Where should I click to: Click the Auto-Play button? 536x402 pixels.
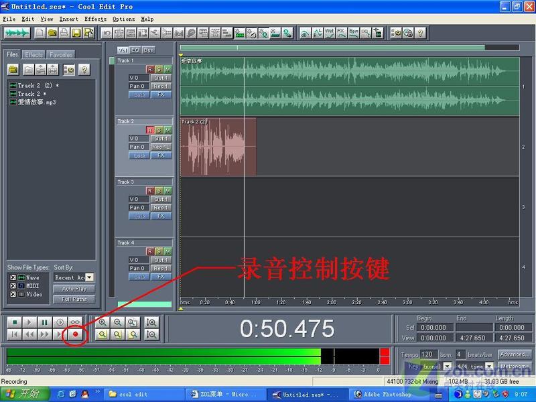[x=74, y=289]
